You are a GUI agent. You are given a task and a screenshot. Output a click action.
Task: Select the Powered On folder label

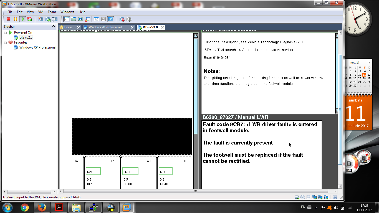23,32
